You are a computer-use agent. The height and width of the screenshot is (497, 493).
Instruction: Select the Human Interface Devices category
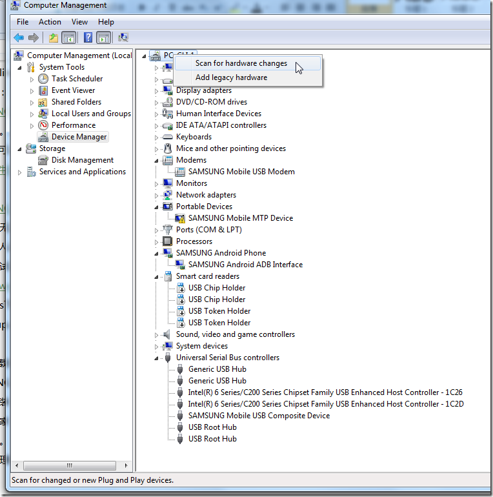click(x=219, y=114)
